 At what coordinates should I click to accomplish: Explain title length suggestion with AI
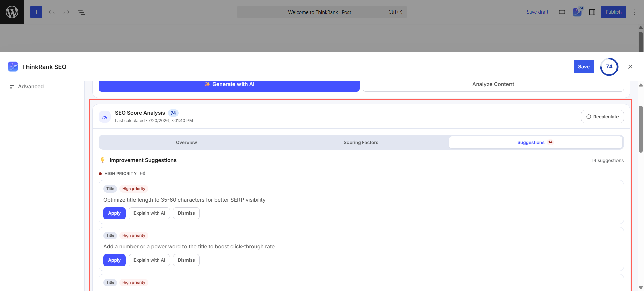(x=149, y=213)
